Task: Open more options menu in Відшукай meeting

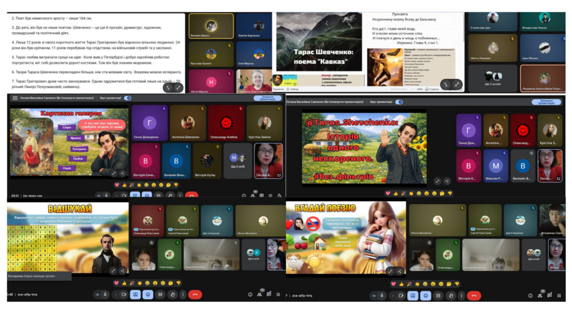Action: 183,295
